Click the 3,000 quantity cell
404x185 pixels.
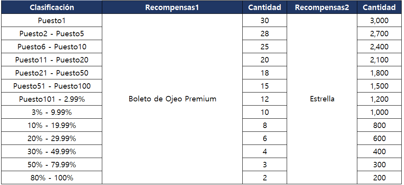[379, 20]
